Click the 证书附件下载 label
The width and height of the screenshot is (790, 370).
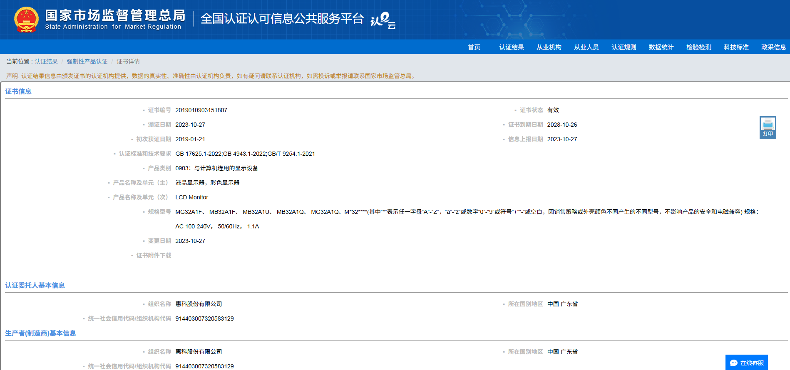tap(154, 255)
